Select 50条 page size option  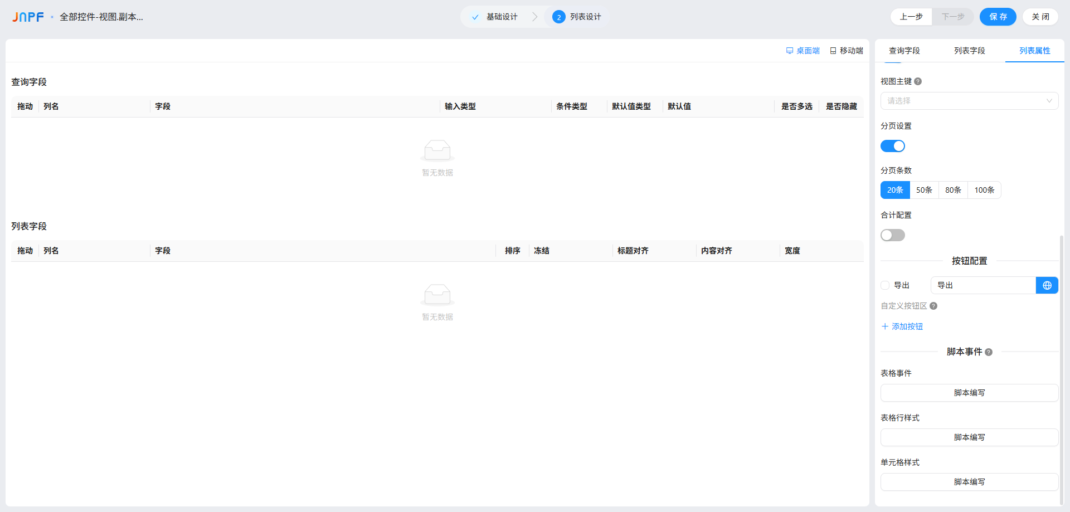tap(924, 190)
